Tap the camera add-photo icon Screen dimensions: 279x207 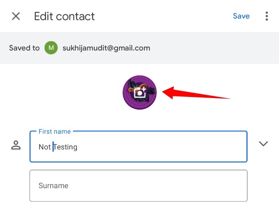click(140, 92)
